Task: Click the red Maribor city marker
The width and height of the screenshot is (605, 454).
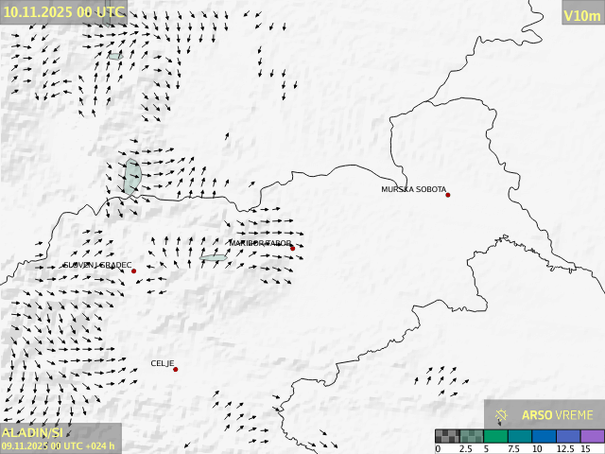Action: tap(292, 248)
